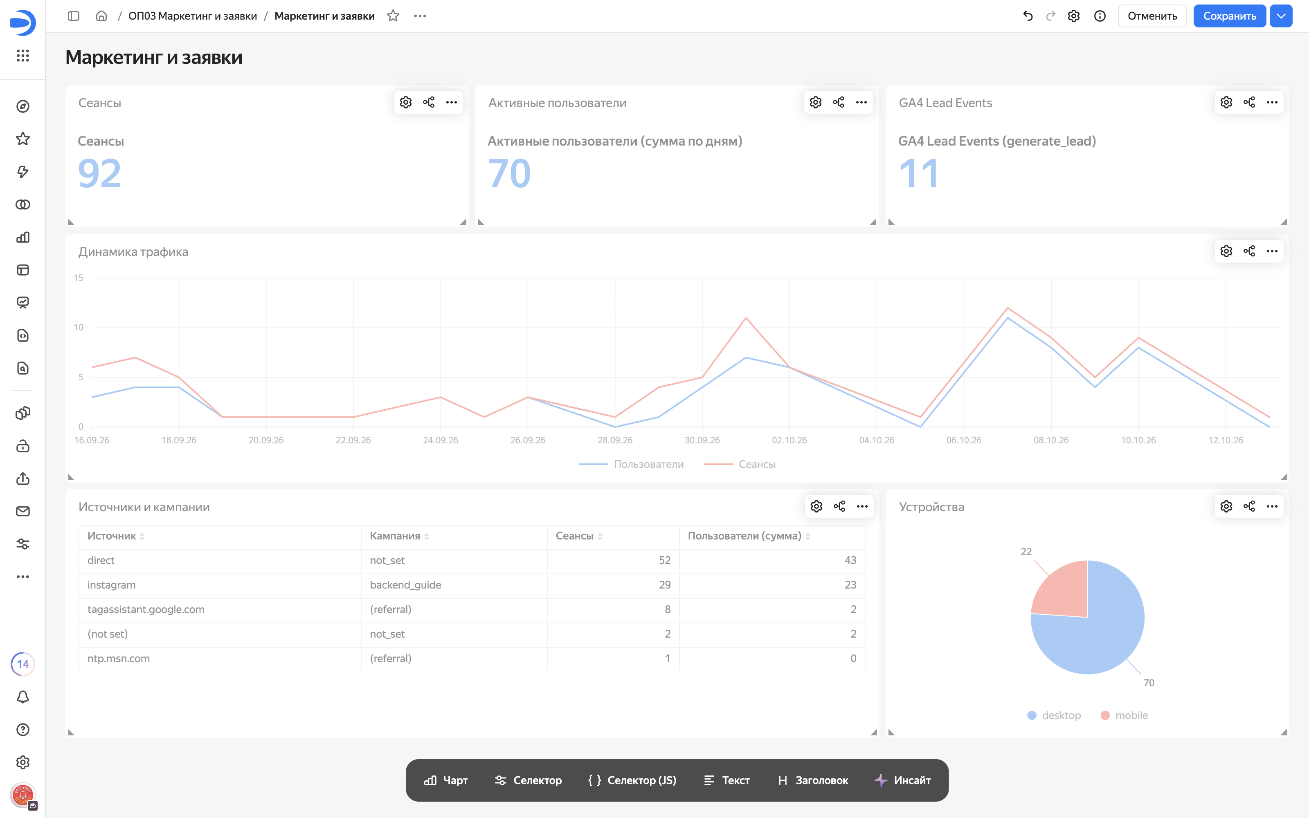The height and width of the screenshot is (818, 1309).
Task: Open the ОП03 Маркетинг и заявки breadcrumb
Action: pos(193,16)
